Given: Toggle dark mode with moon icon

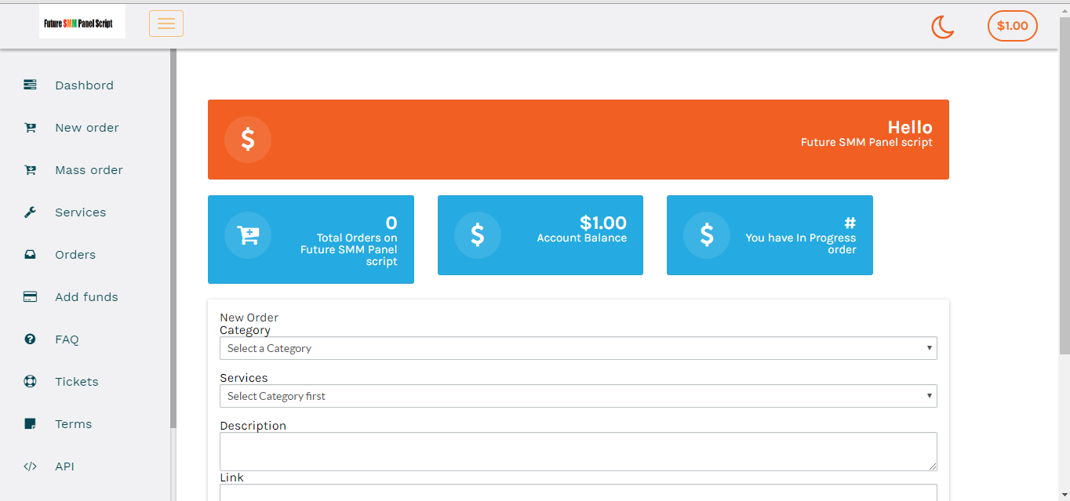Looking at the screenshot, I should point(942,27).
